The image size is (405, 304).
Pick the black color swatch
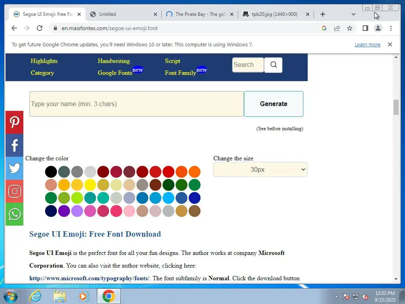coord(51,172)
